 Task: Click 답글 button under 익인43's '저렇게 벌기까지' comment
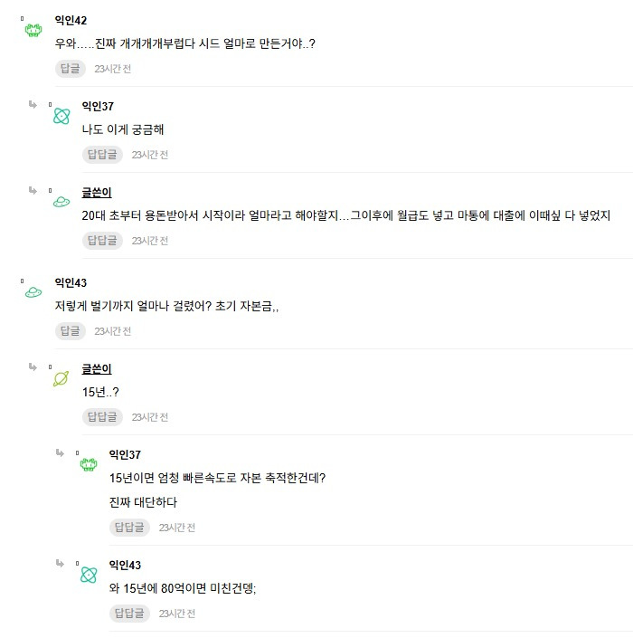pos(71,331)
